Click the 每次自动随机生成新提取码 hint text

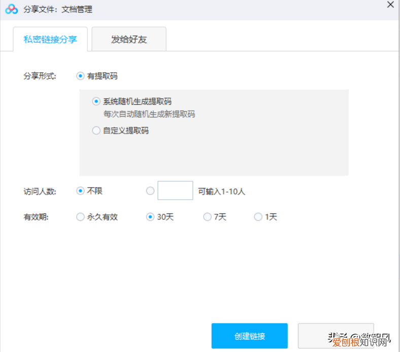pyautogui.click(x=149, y=114)
